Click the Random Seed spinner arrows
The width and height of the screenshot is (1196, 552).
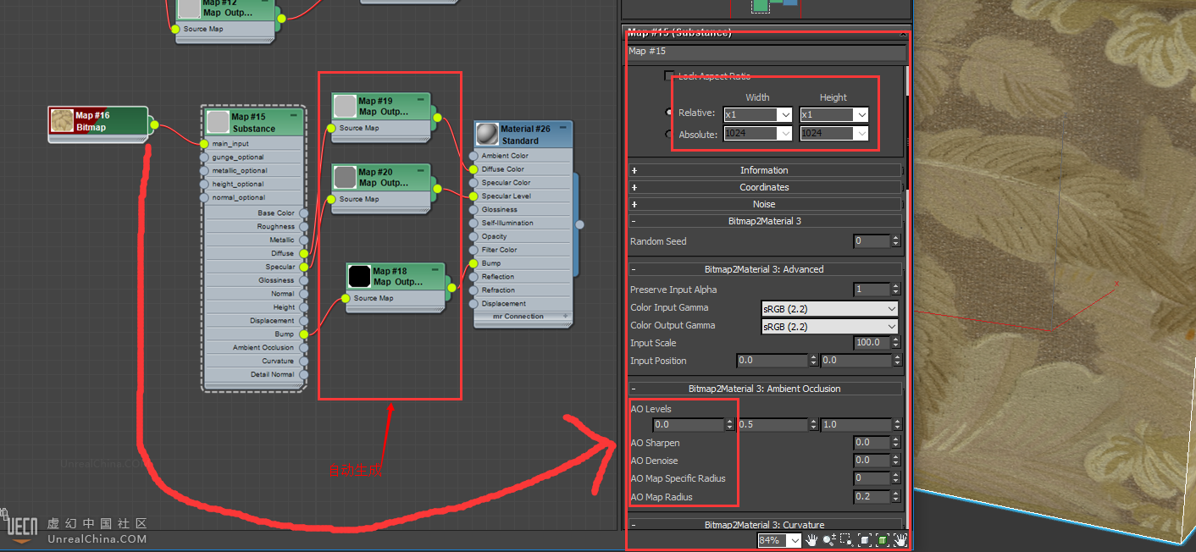(x=896, y=241)
